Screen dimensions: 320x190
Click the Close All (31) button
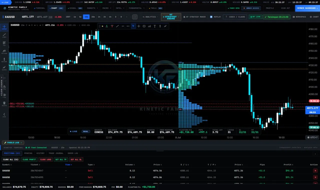[x=11, y=160]
